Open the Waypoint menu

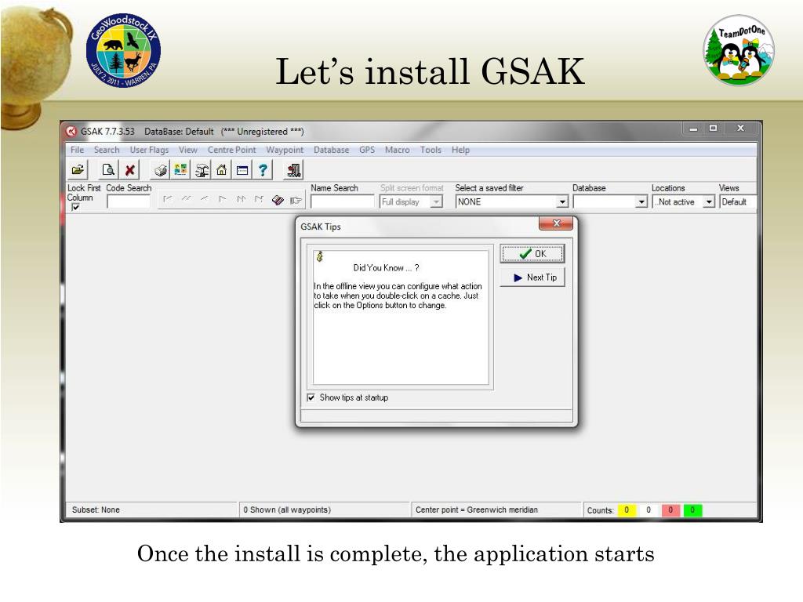coord(285,150)
